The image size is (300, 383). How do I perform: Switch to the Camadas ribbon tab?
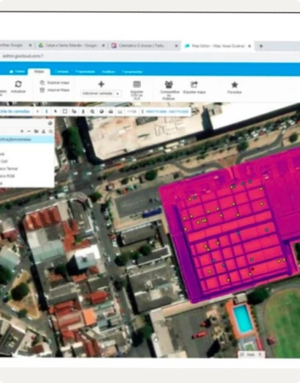click(x=62, y=72)
